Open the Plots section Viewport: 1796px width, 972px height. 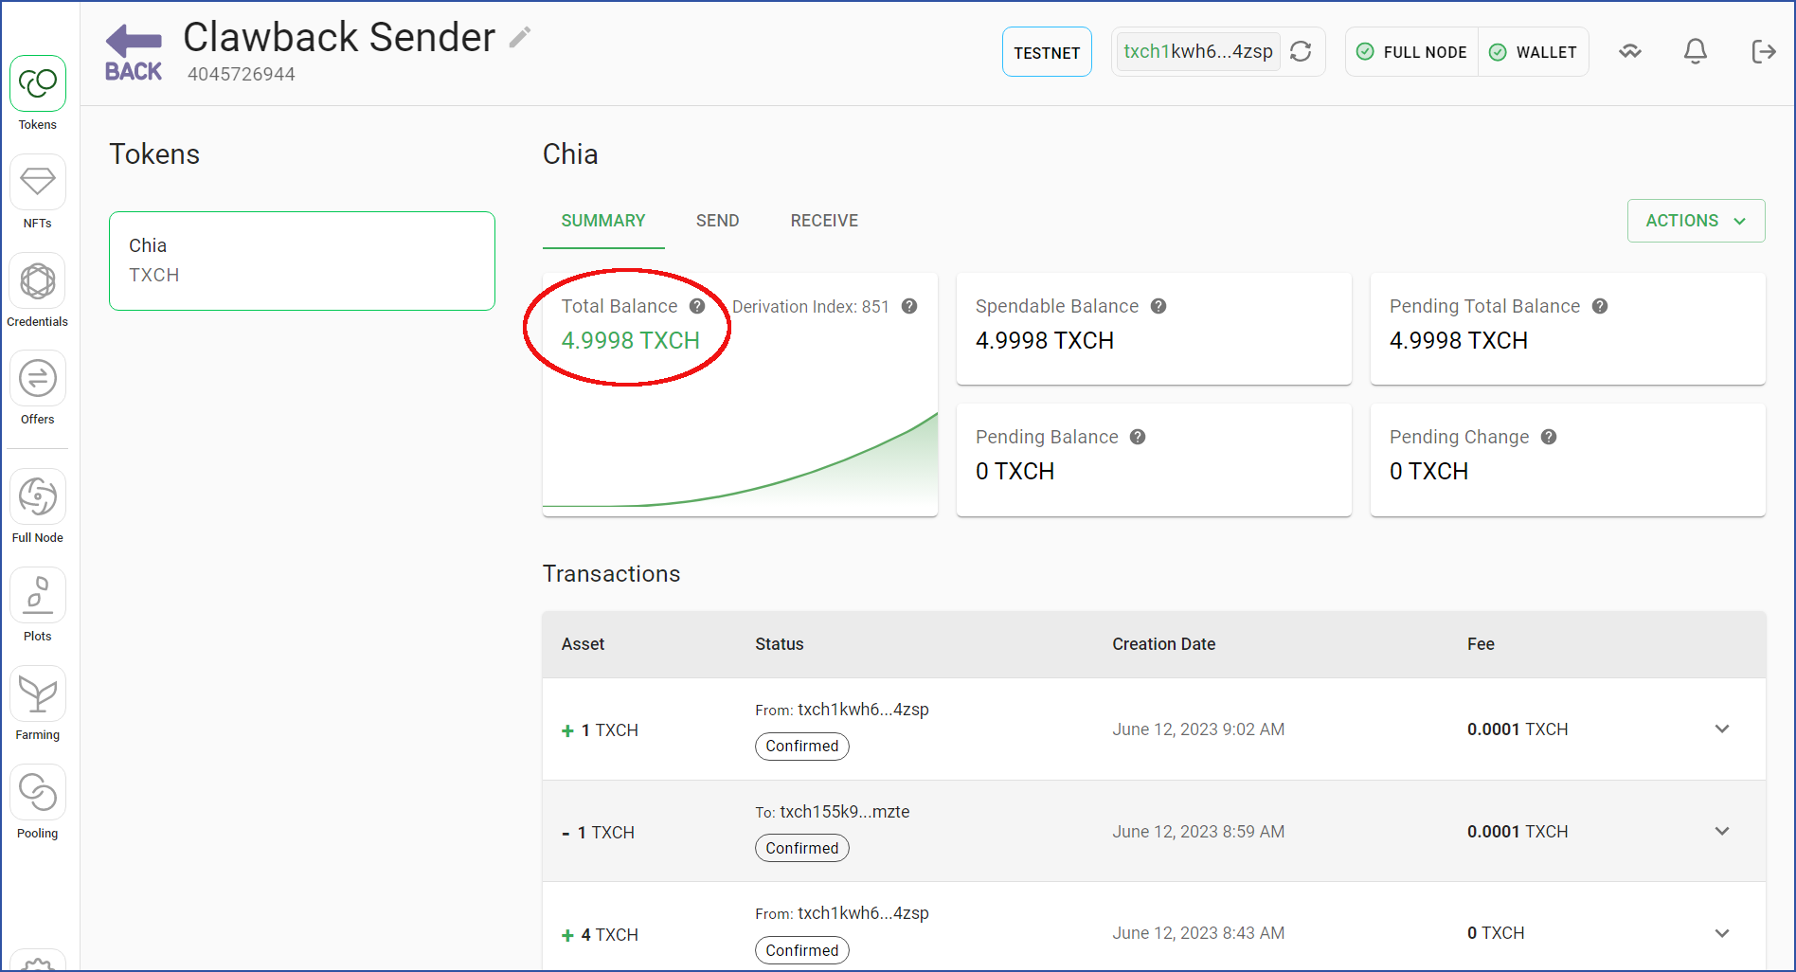[38, 605]
